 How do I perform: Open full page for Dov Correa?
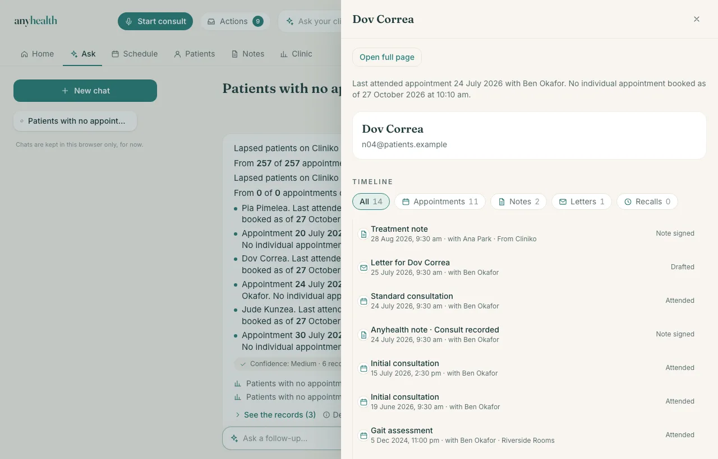(387, 57)
